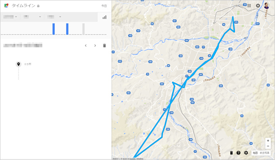Go to next day arrow

point(95,46)
